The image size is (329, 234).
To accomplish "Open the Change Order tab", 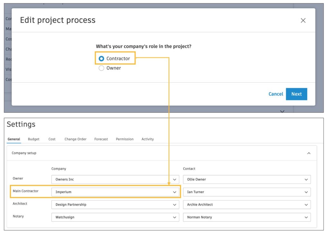I will pyautogui.click(x=76, y=139).
